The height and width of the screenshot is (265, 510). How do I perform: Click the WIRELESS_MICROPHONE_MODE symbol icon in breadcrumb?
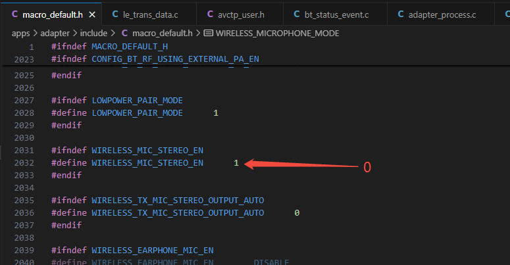(209, 33)
